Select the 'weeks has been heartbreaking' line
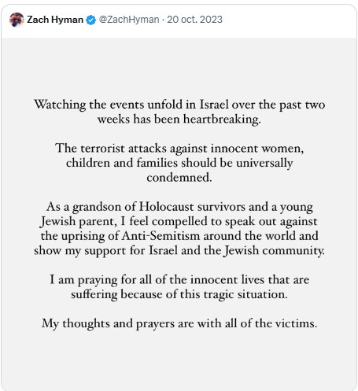 tap(179, 120)
